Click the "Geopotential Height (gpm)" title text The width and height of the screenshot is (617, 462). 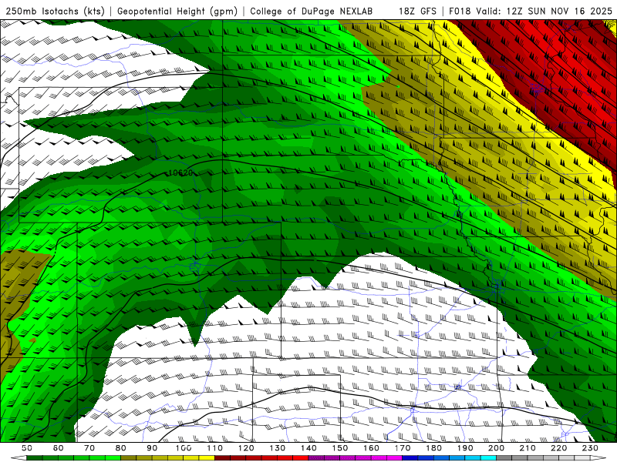coord(177,11)
